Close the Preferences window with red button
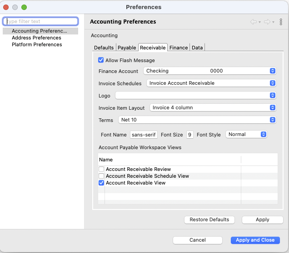289x253 pixels. (x=6, y=7)
